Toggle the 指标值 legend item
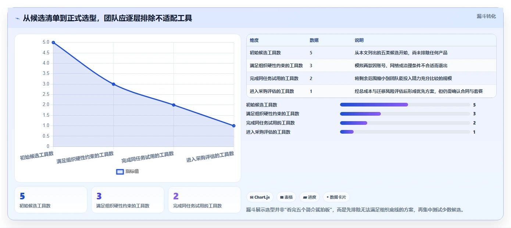This screenshot has width=511, height=228. [128, 171]
